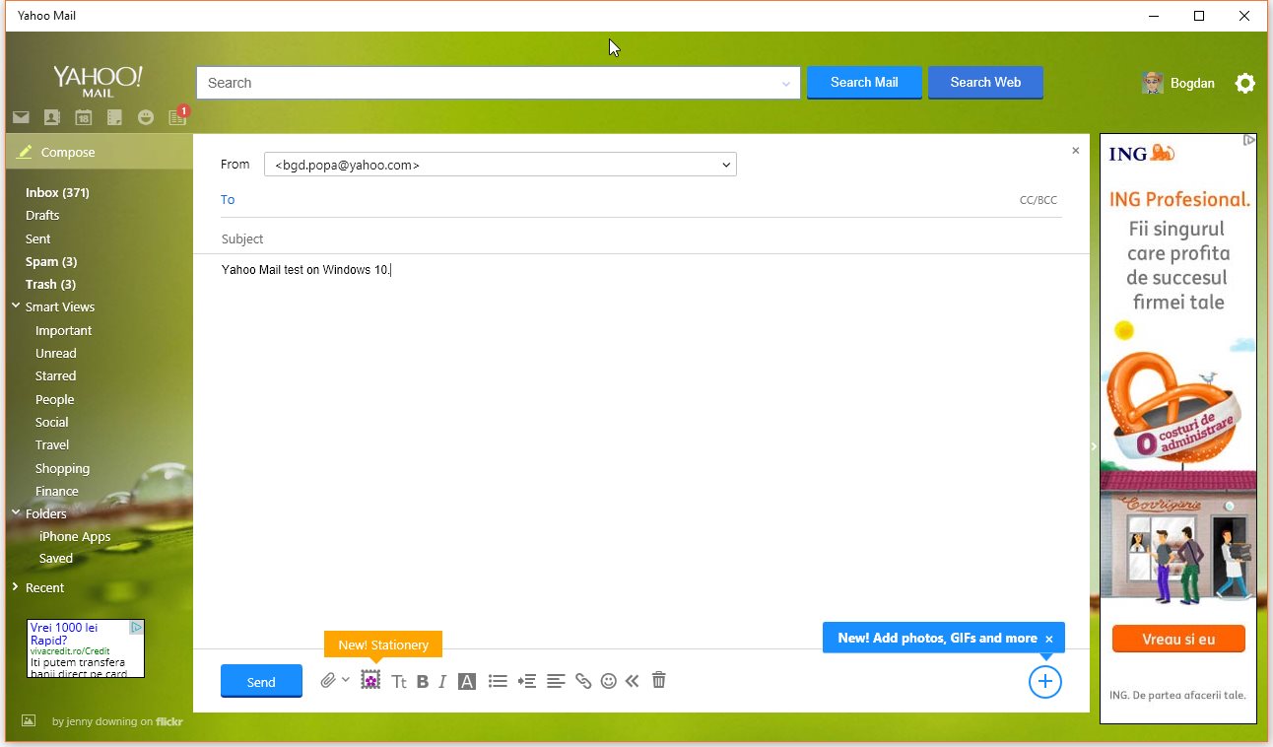Open the Contacts icon in the sidebar header
This screenshot has width=1273, height=747.
[x=52, y=117]
